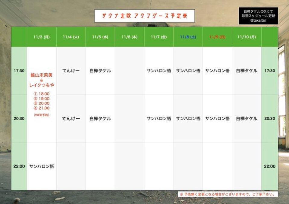Click the red 鮭山未菜美 name on 11/3
289x204 pixels.
tap(42, 75)
